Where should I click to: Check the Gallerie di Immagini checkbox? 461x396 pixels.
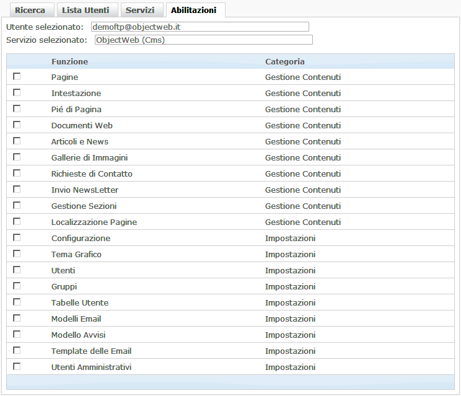point(17,157)
